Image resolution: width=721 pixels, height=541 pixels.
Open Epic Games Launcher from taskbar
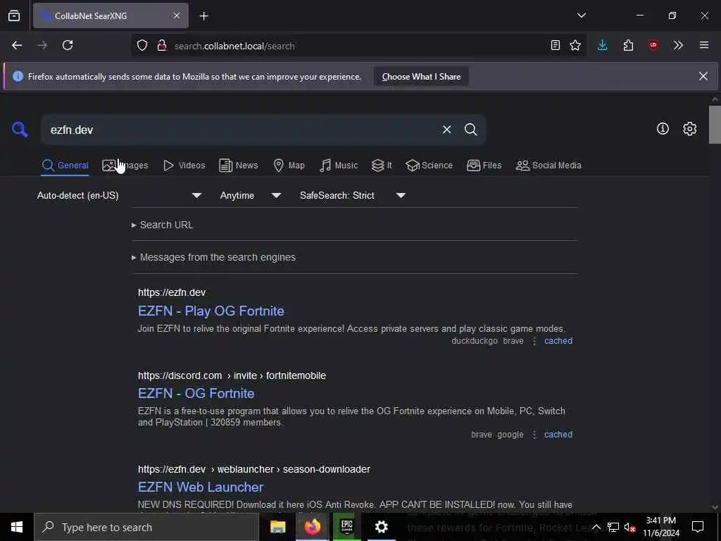click(x=346, y=527)
